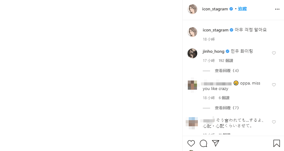View the 6 likes on oppa comment
This screenshot has height=151, width=284.
click(x=224, y=98)
